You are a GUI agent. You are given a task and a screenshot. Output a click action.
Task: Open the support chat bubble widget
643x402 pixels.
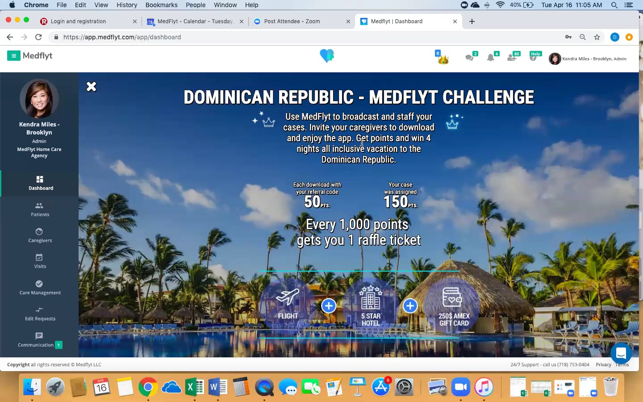[x=621, y=353]
